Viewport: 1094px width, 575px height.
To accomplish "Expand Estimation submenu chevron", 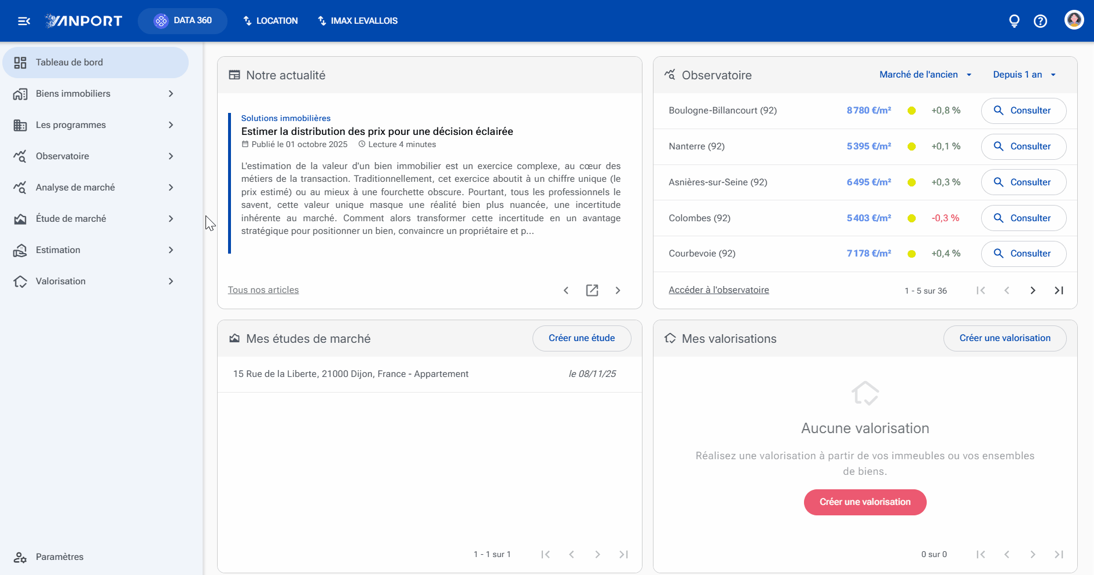I will pos(171,250).
